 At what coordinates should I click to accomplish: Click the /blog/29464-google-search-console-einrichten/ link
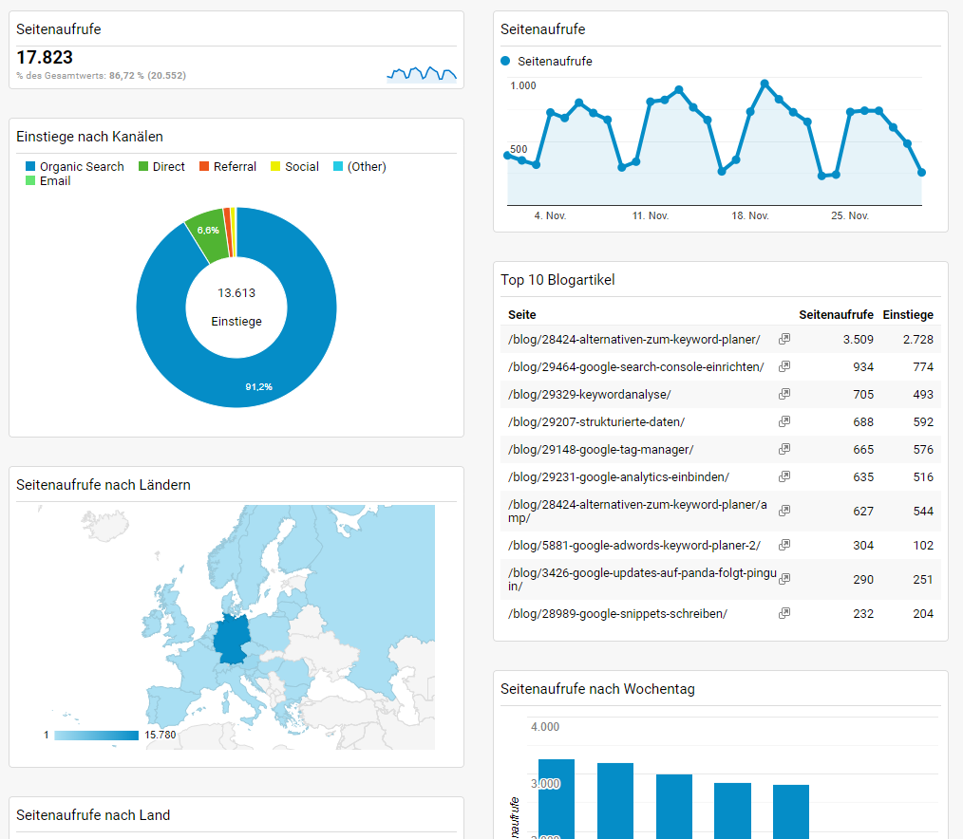[633, 366]
